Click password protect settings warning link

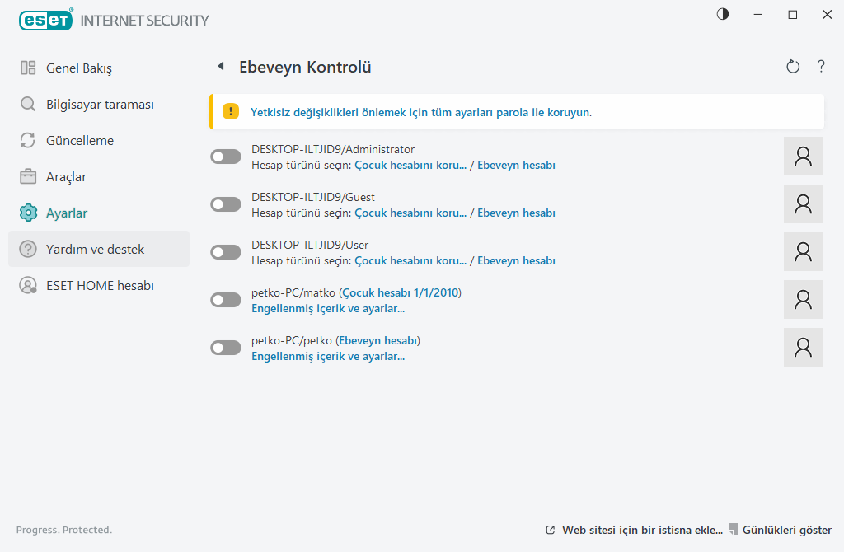[x=421, y=112]
